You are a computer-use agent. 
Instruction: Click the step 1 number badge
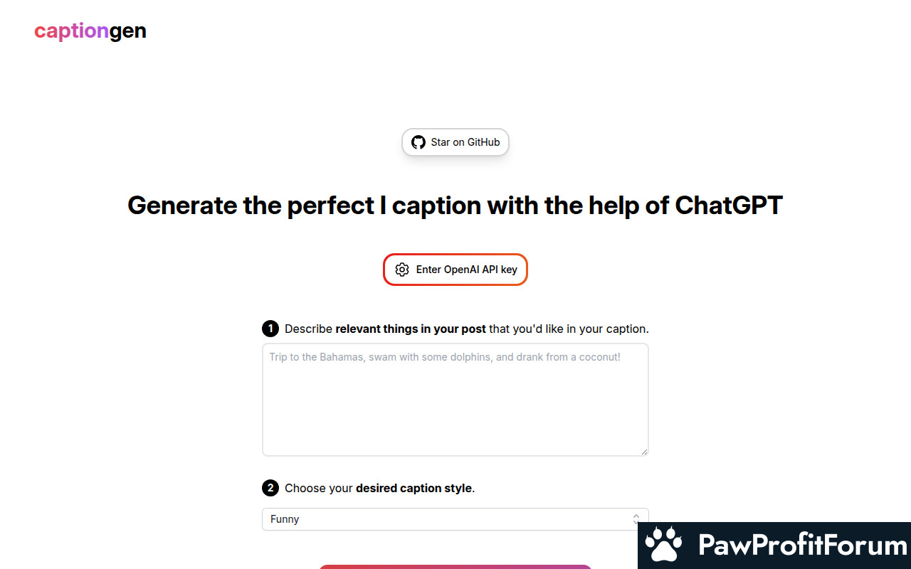[270, 329]
